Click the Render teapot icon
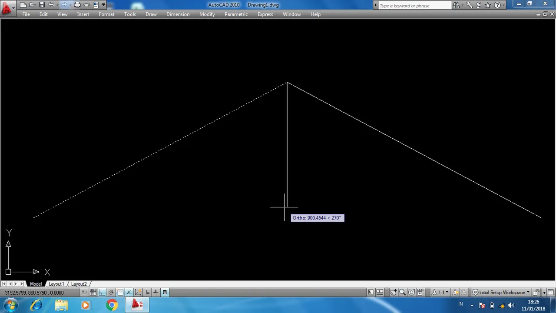 coord(86,5)
